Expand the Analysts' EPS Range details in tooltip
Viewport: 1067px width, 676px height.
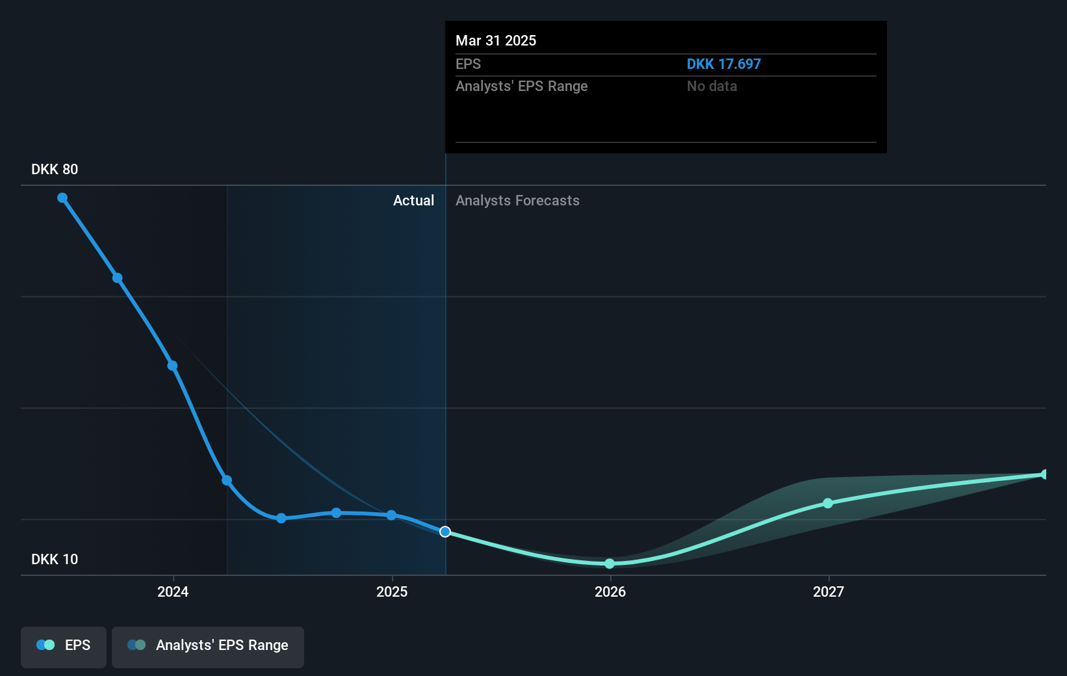pos(522,86)
